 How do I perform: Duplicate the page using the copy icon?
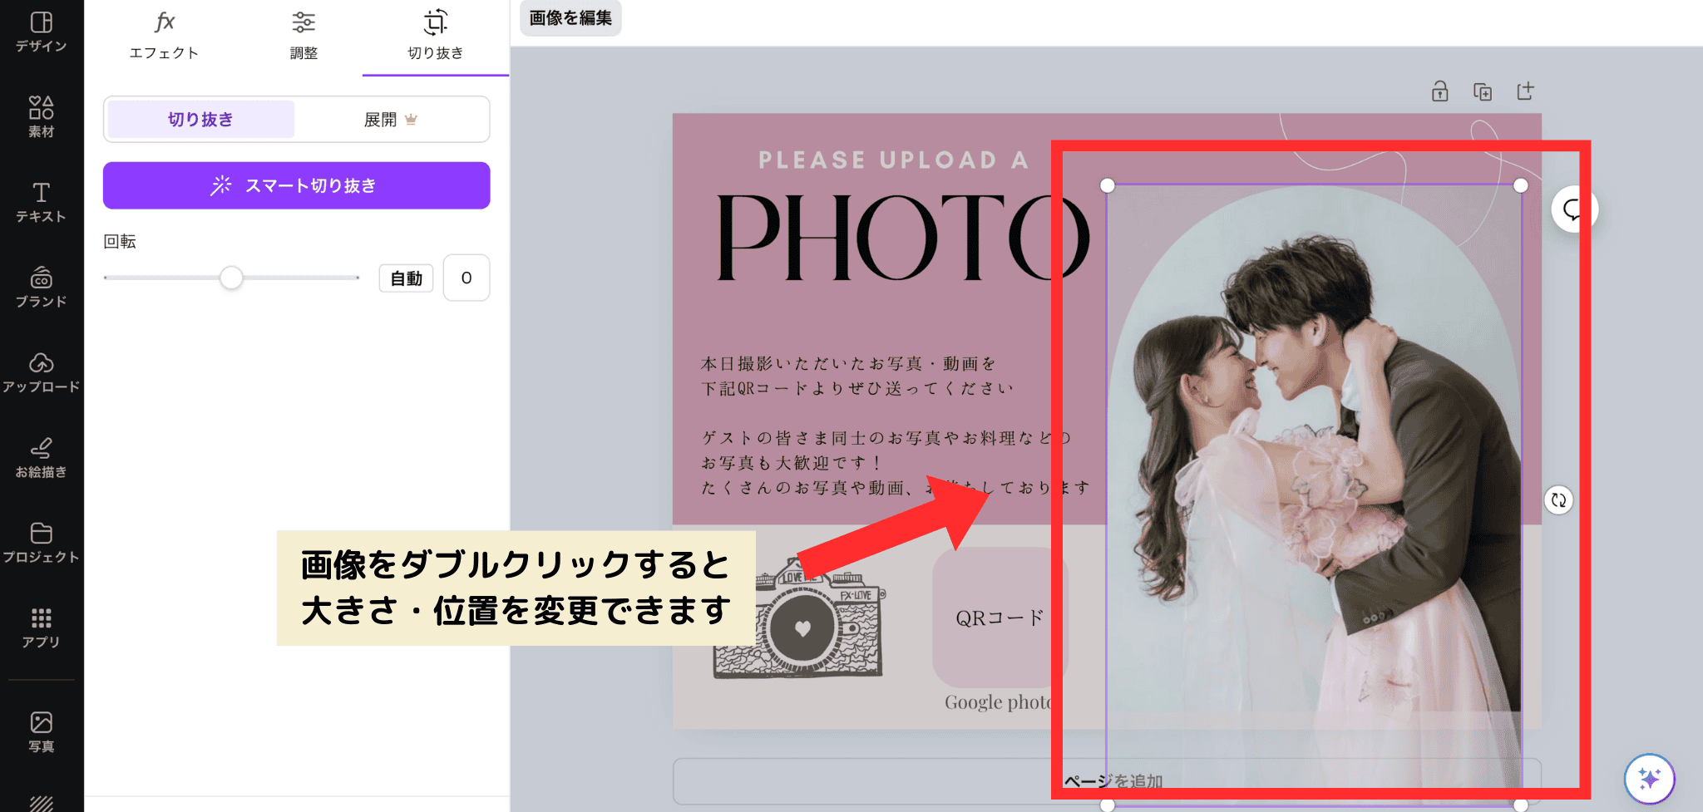(1482, 91)
